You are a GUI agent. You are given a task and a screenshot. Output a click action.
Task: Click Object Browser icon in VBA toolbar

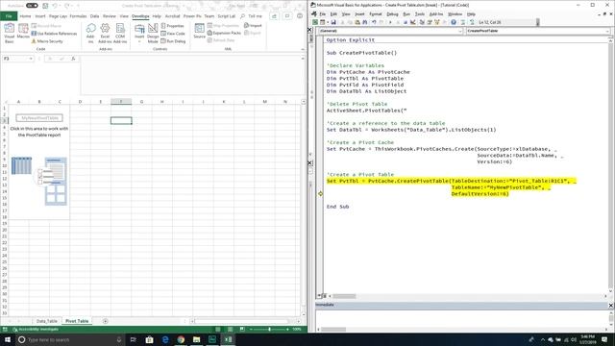pyautogui.click(x=437, y=22)
